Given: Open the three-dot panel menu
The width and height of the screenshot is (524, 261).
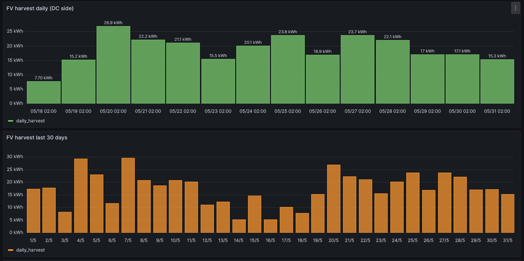Looking at the screenshot, I should pos(515,8).
